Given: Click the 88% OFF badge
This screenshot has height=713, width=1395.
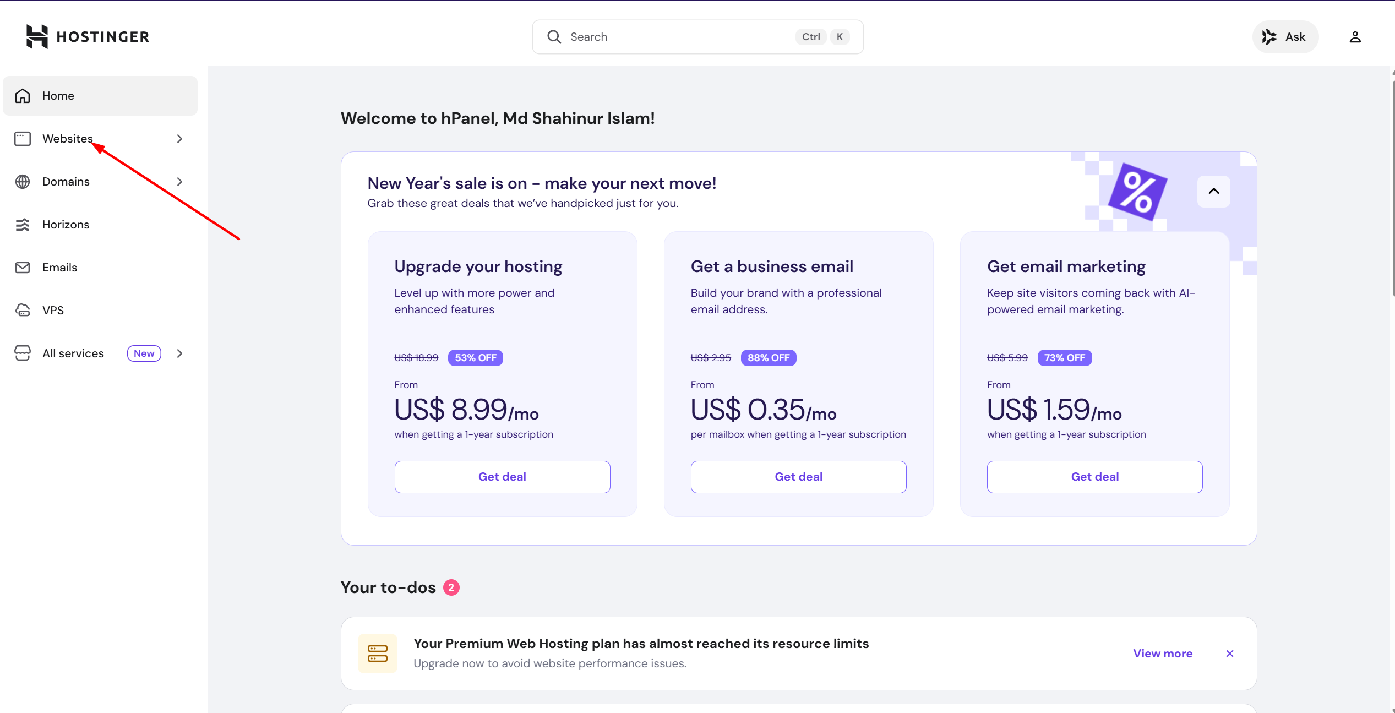Looking at the screenshot, I should [x=769, y=357].
